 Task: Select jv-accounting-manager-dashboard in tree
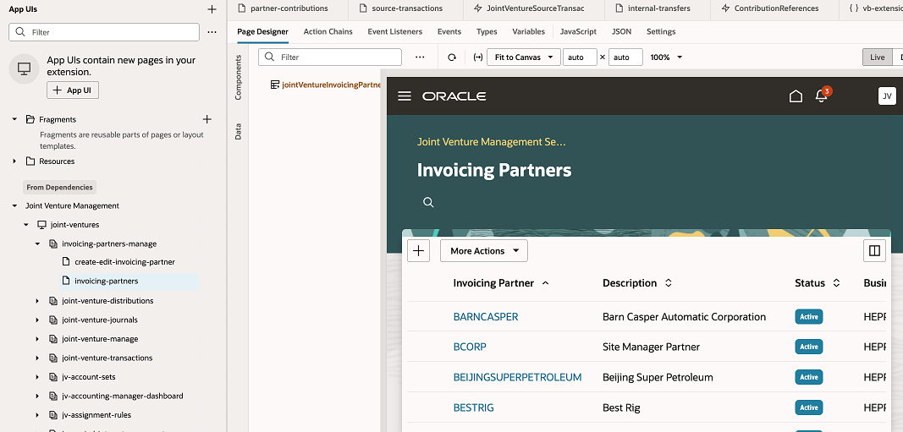[122, 396]
